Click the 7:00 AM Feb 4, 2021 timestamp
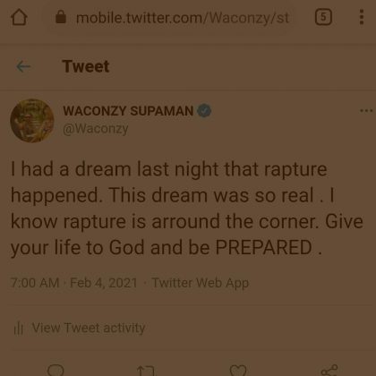This screenshot has width=376, height=376. click(73, 283)
